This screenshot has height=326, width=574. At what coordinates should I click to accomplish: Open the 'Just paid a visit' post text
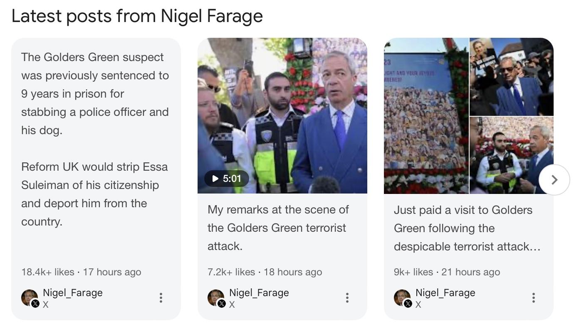click(467, 228)
